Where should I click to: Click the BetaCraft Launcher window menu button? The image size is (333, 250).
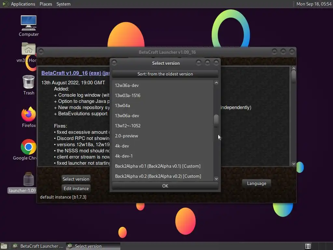point(41,51)
